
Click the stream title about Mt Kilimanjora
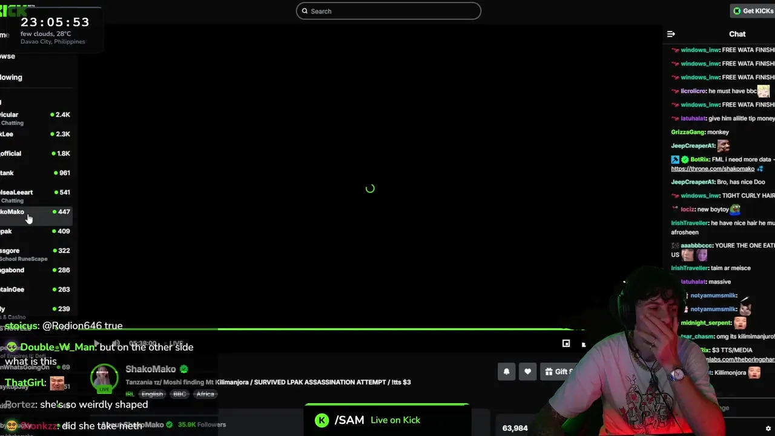click(268, 382)
